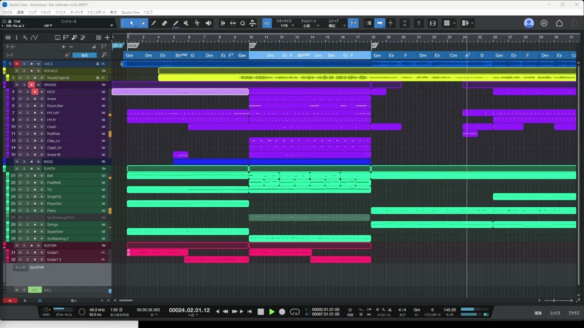Click the global solo S button
This screenshot has height=328, width=584.
(x=25, y=301)
